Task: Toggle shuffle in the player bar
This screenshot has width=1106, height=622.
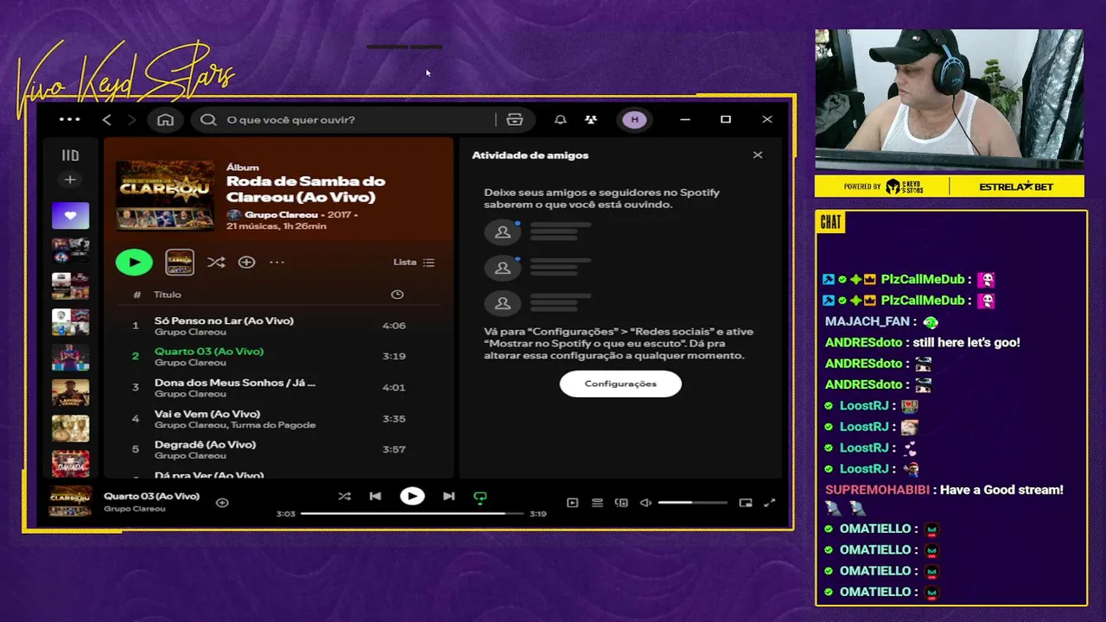Action: coord(344,496)
